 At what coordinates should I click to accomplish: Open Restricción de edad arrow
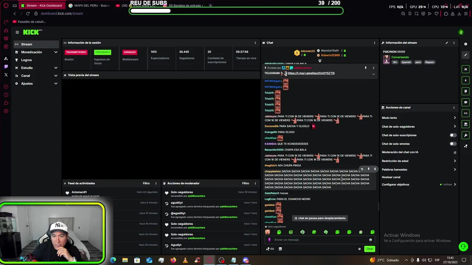pos(455,161)
